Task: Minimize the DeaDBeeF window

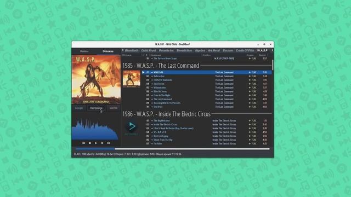Action: click(258, 44)
